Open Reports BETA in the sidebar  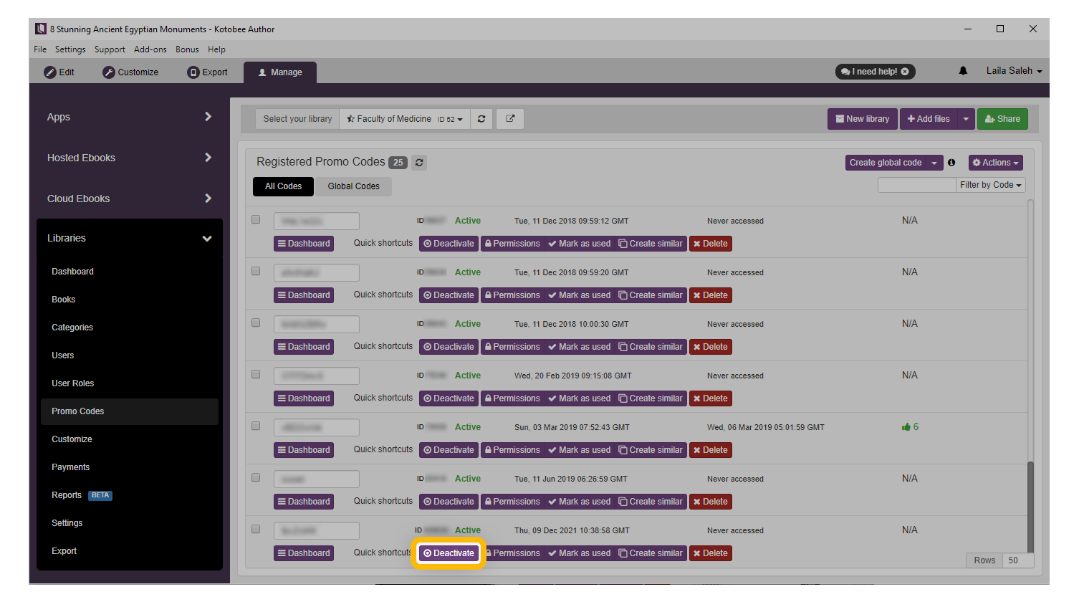81,495
